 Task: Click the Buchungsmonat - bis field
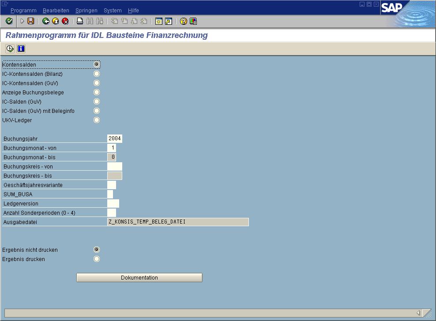point(112,157)
